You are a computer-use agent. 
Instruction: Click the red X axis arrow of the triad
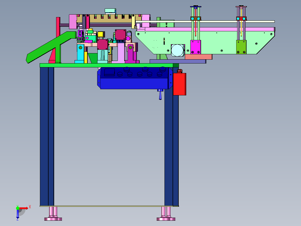24,208
